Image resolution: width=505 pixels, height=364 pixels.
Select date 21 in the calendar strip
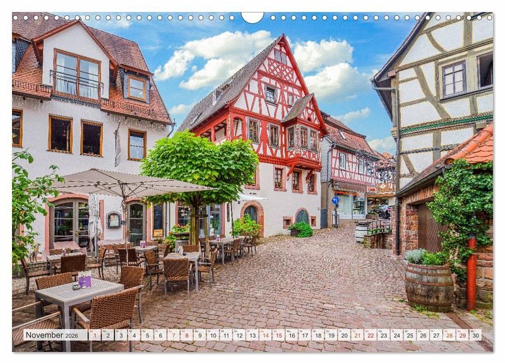coord(357,335)
